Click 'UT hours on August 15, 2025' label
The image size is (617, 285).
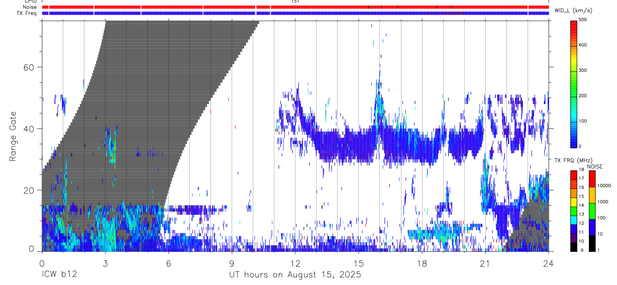point(295,275)
